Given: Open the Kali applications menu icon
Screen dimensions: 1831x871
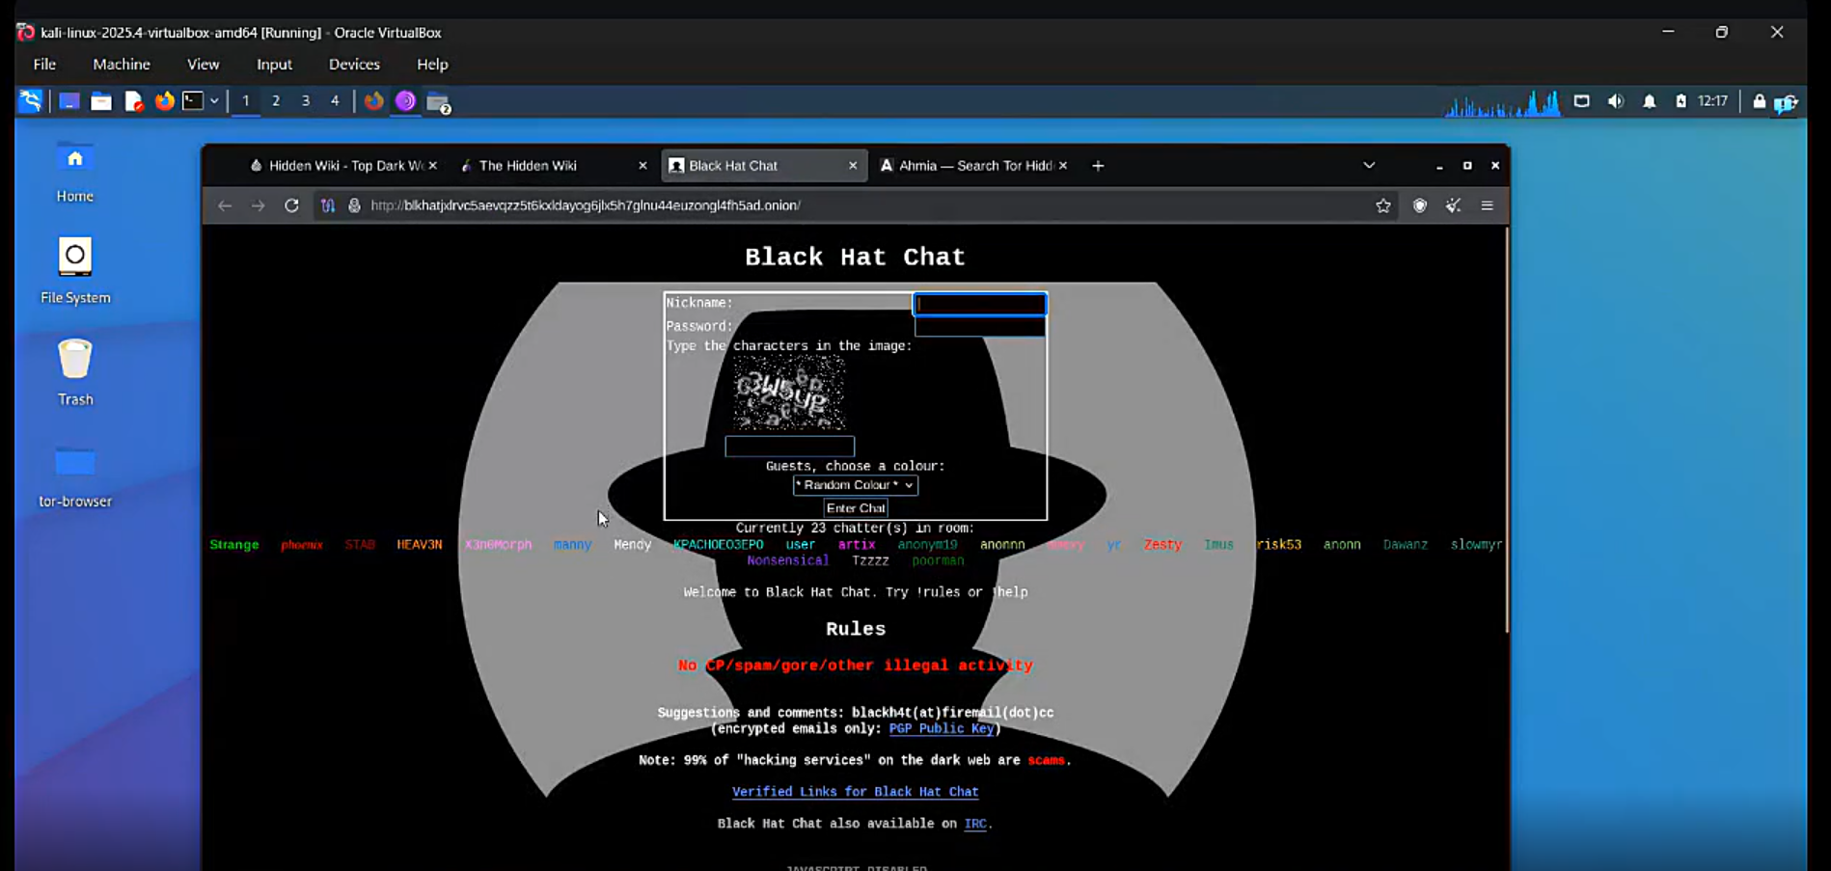Looking at the screenshot, I should point(31,101).
